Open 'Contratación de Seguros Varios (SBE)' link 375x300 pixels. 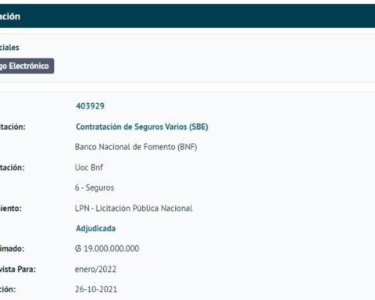point(142,127)
